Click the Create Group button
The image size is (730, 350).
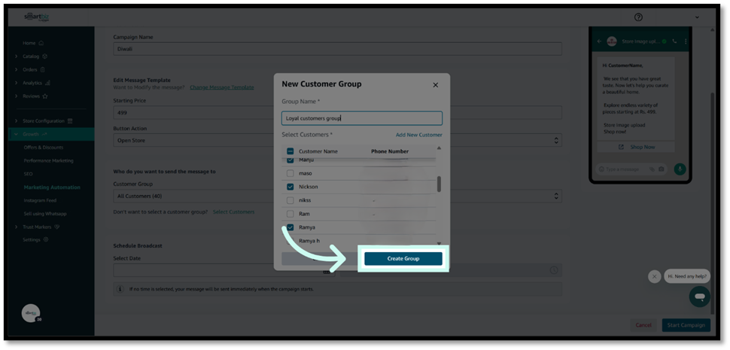(x=403, y=258)
